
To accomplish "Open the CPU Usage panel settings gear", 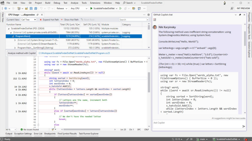I will tap(149, 15).
